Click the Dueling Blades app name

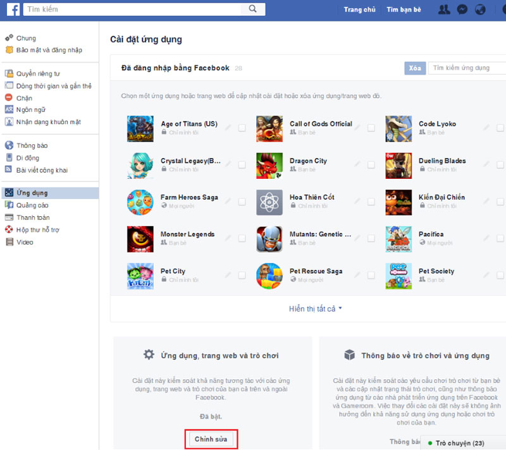(x=442, y=161)
